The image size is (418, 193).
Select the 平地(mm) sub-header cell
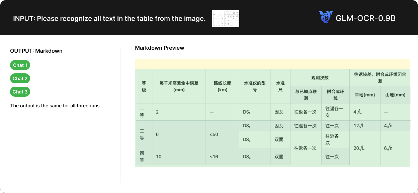coord(365,95)
